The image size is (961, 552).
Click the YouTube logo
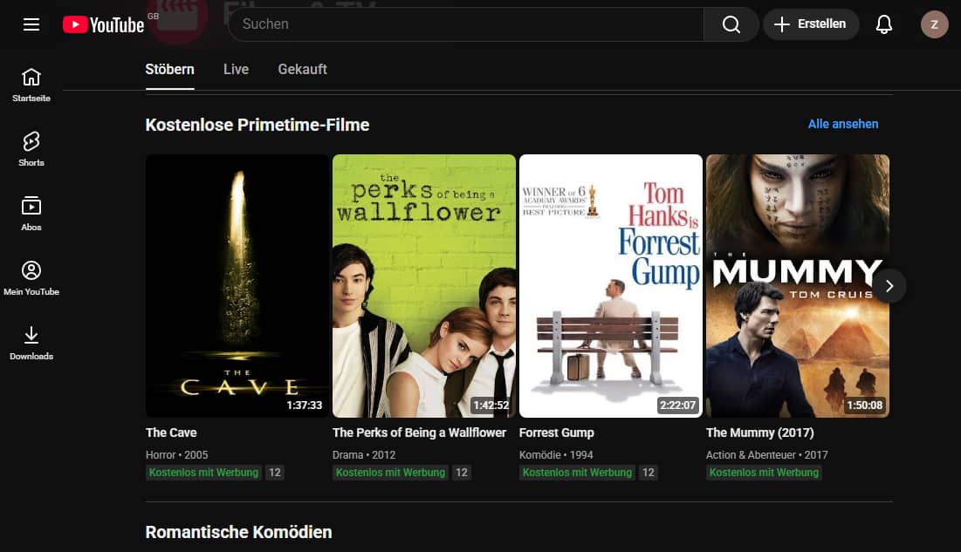(104, 24)
